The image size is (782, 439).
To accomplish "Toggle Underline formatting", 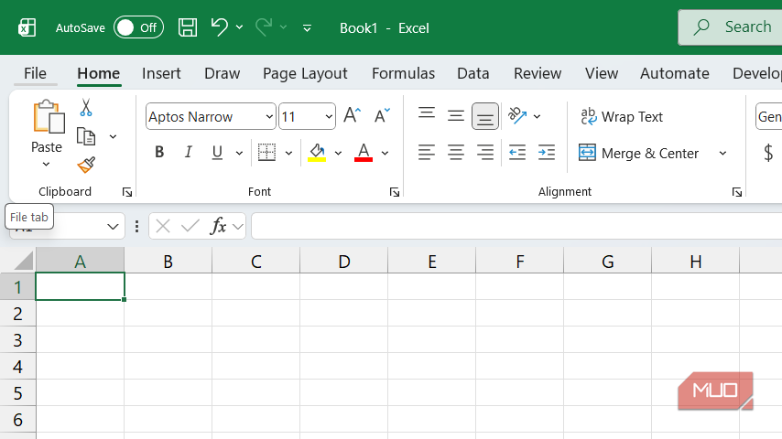I will coord(217,152).
